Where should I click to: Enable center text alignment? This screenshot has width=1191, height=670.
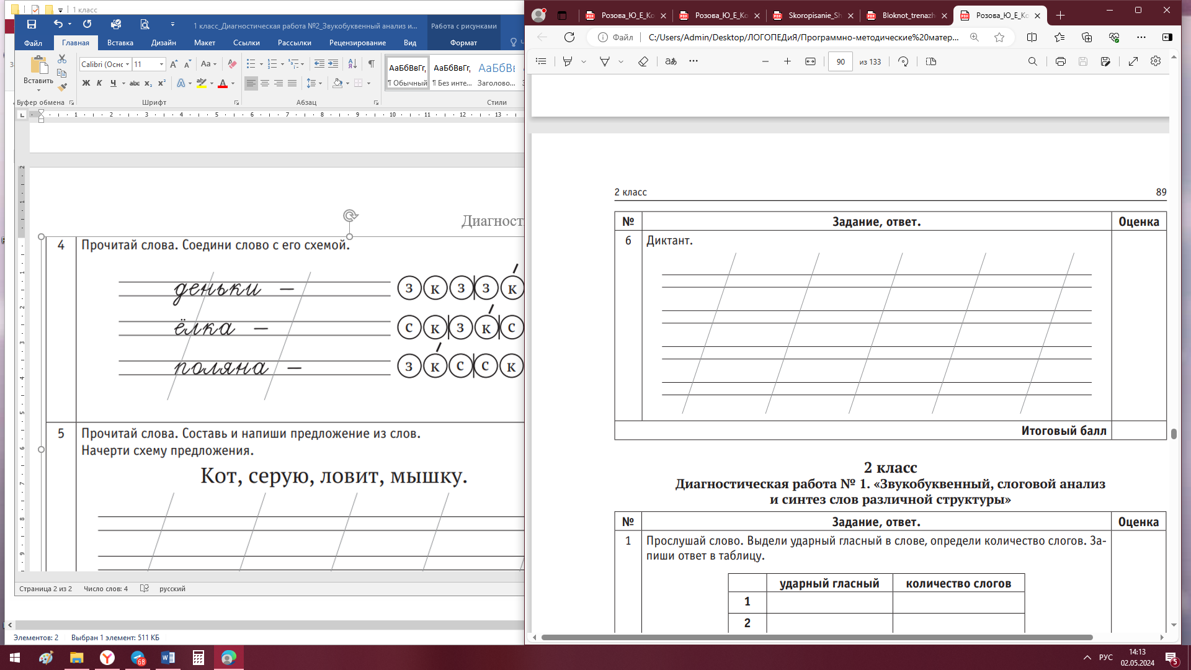(x=265, y=83)
